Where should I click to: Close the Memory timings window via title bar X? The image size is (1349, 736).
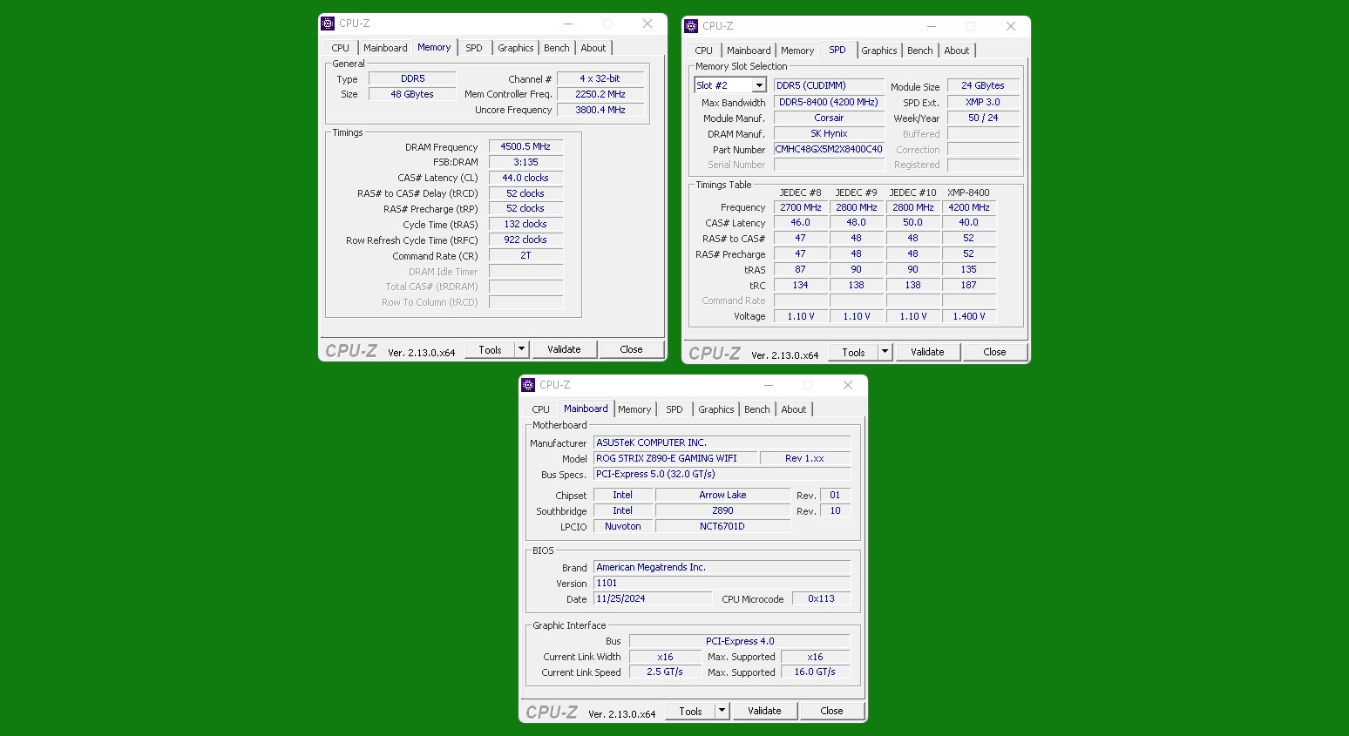647,24
